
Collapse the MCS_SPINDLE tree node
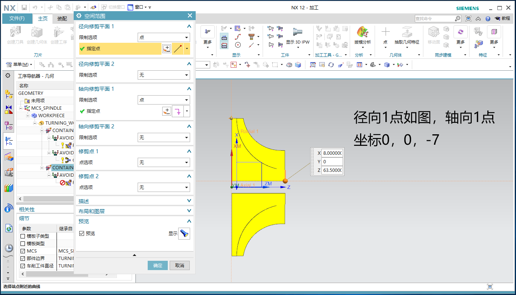[x=21, y=108]
